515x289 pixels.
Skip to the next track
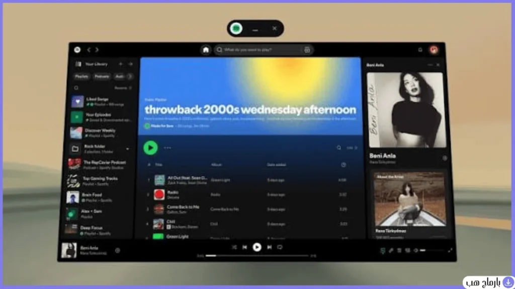click(270, 247)
